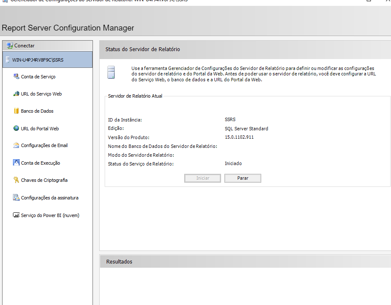Click the WIN-U4PJ4RV8F9C\SSRS server instance icon

(x=8, y=59)
